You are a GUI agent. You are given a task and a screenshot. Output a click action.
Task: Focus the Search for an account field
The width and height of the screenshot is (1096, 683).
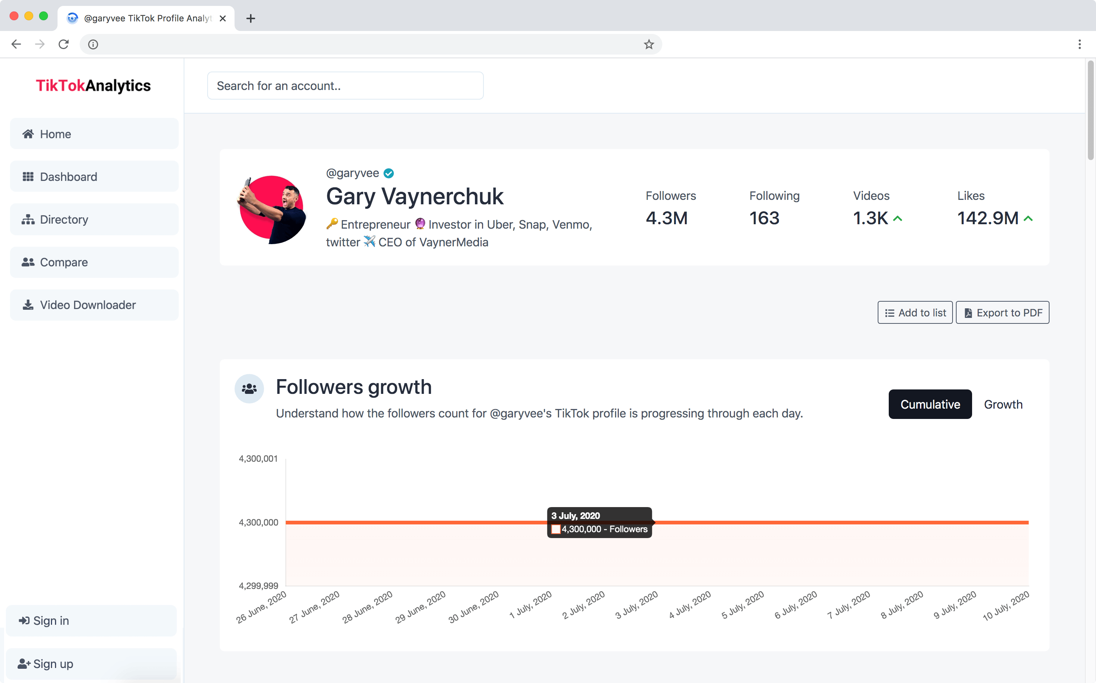coord(345,86)
